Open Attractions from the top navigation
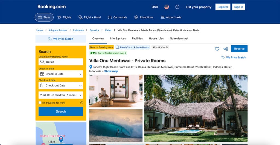Image resolution: width=280 pixels, height=145 pixels. pyautogui.click(x=144, y=17)
